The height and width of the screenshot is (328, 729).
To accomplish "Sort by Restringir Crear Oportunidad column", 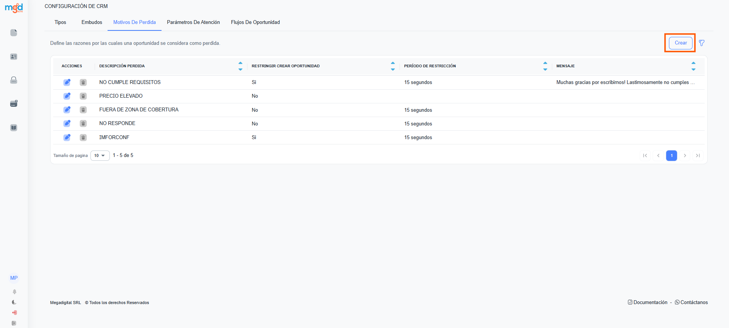I will (x=393, y=66).
